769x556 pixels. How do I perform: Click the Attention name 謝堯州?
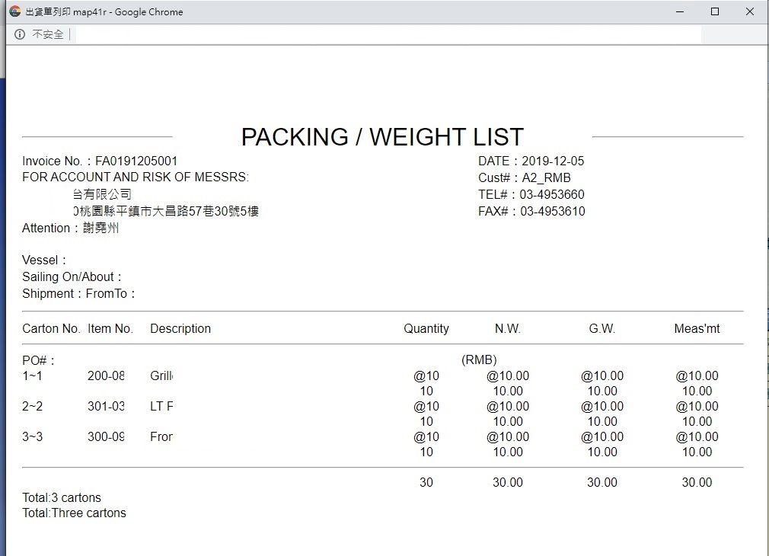(x=101, y=228)
